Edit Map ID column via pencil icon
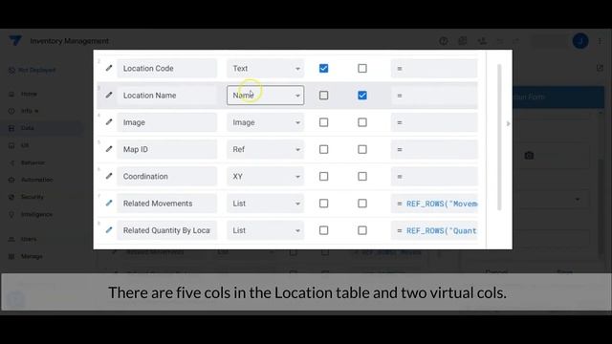 point(109,149)
